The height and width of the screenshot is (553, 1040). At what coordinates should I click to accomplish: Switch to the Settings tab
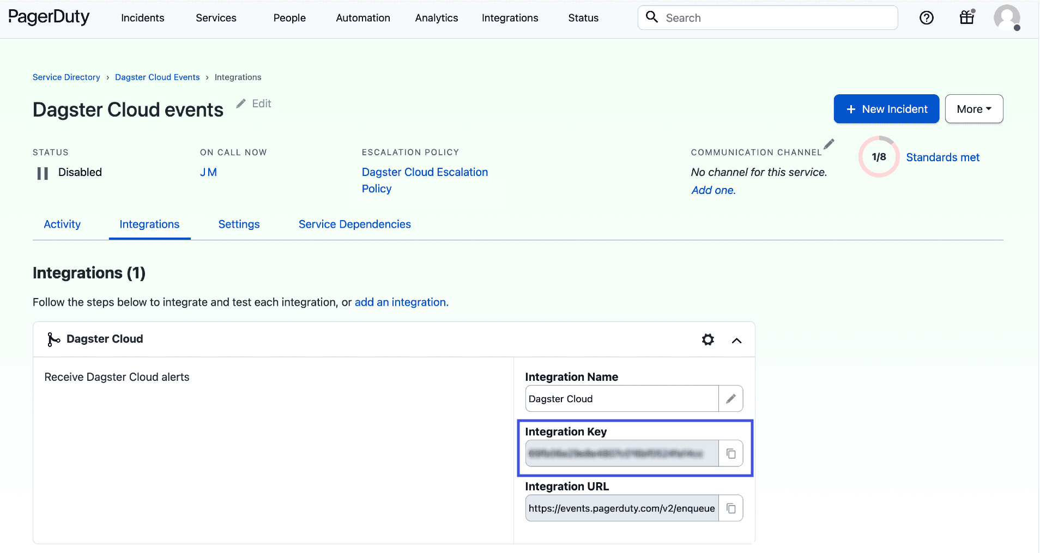[x=239, y=224]
